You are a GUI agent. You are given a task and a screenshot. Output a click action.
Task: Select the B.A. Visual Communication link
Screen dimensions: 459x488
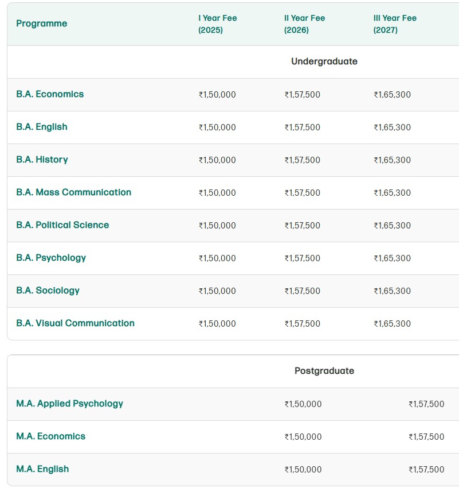click(x=75, y=323)
